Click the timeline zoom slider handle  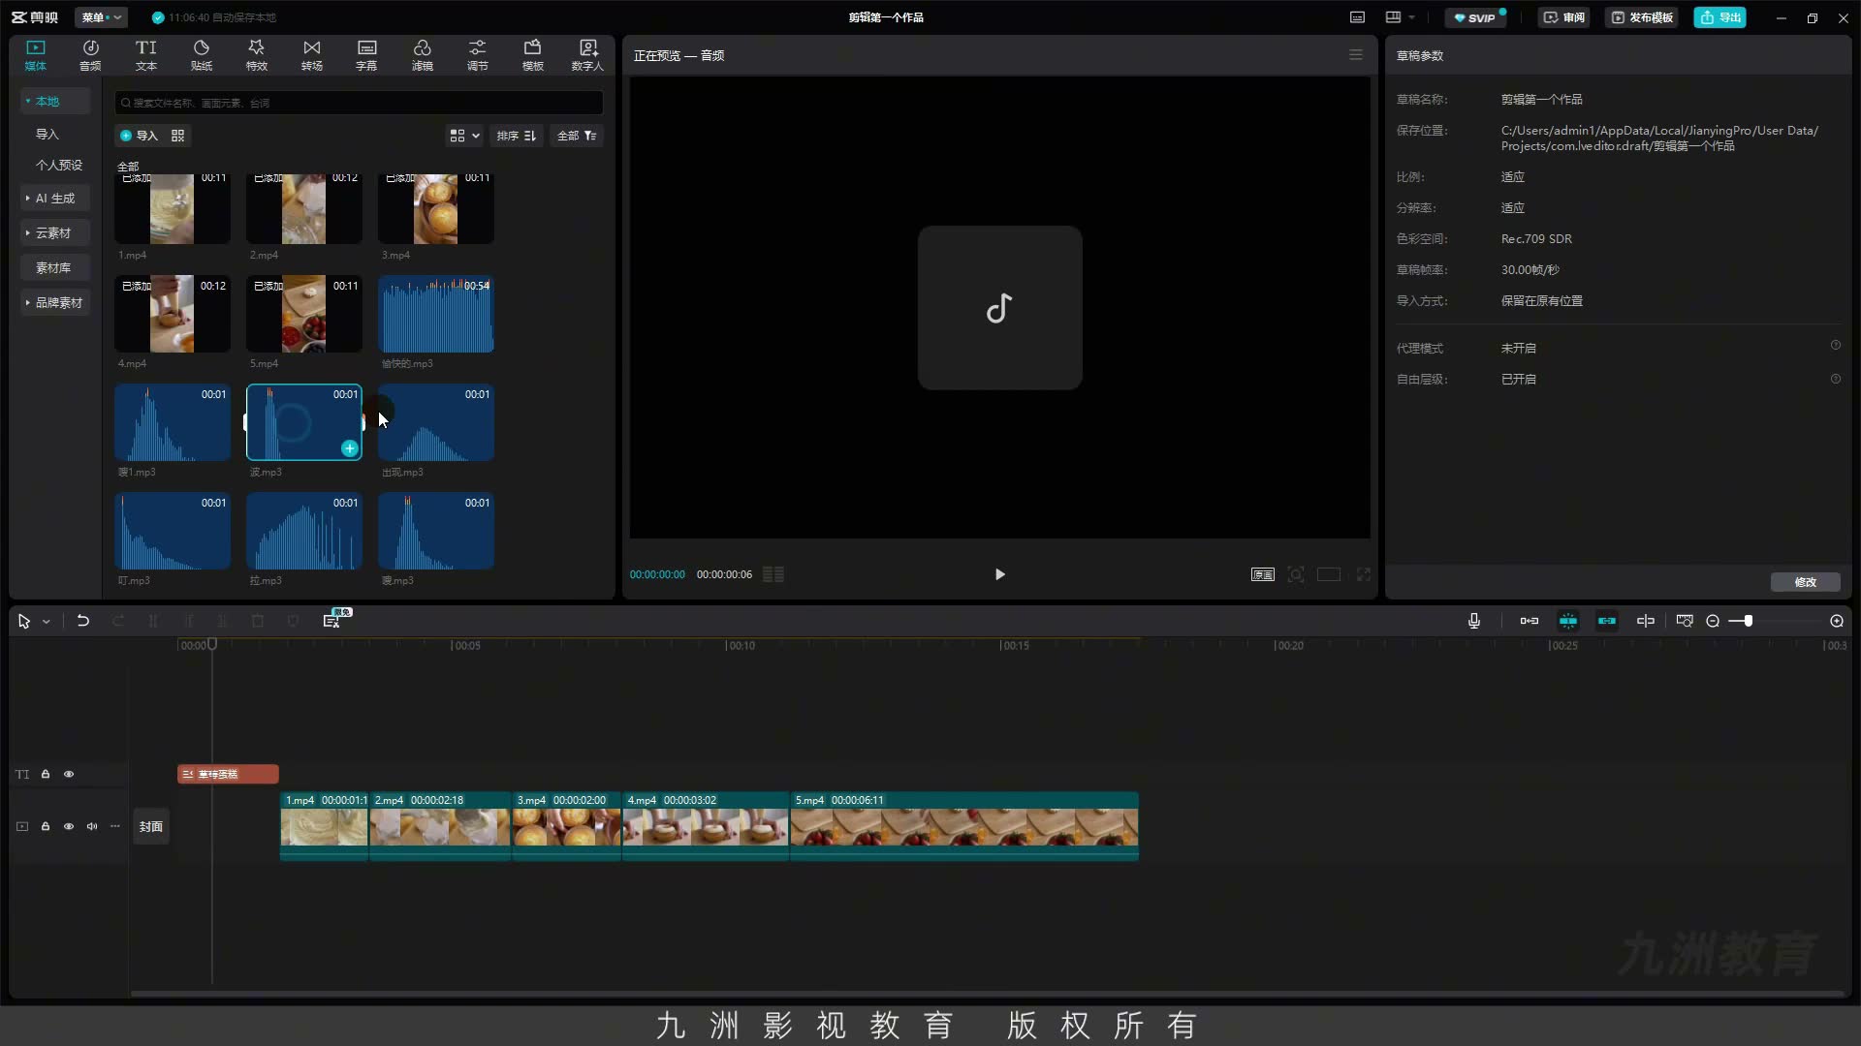(1749, 621)
